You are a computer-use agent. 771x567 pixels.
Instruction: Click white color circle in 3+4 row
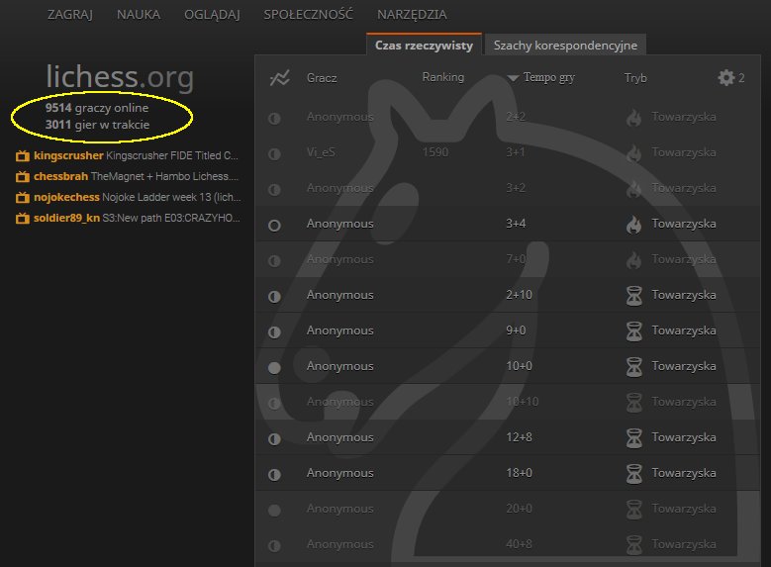[274, 226]
